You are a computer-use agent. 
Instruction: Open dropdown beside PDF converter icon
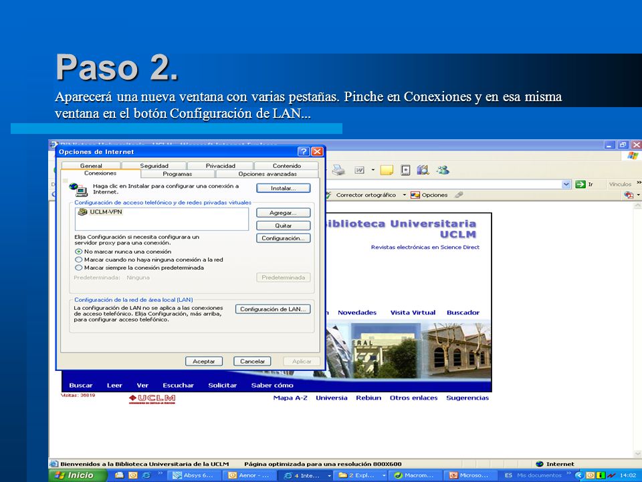click(638, 195)
